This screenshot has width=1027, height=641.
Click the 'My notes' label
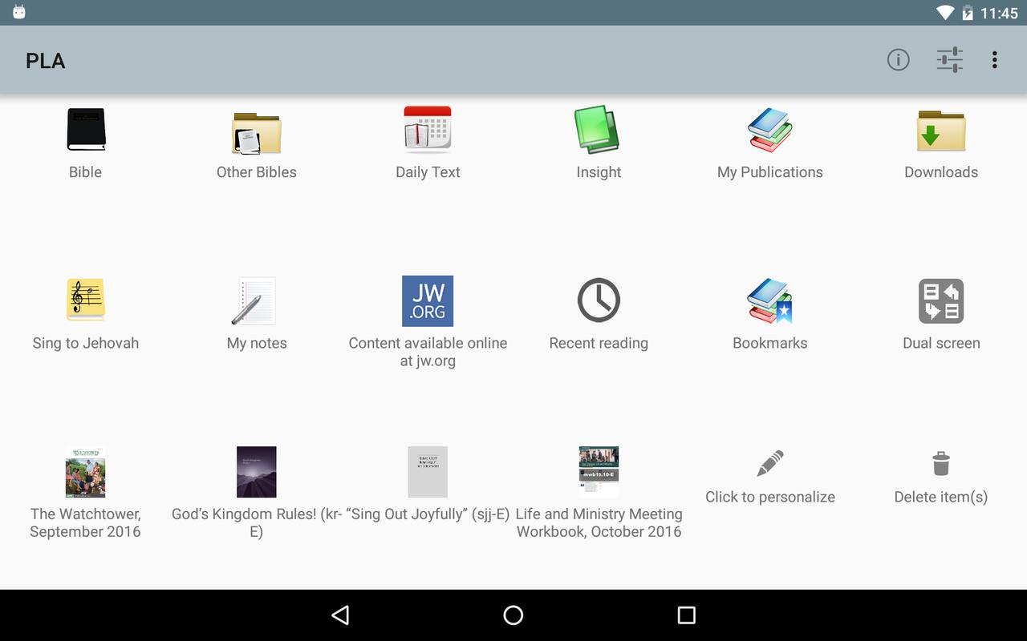coord(257,343)
